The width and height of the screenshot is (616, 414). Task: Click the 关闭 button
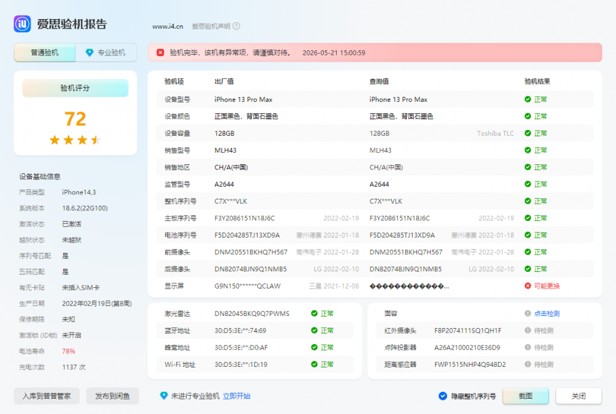[x=578, y=396]
